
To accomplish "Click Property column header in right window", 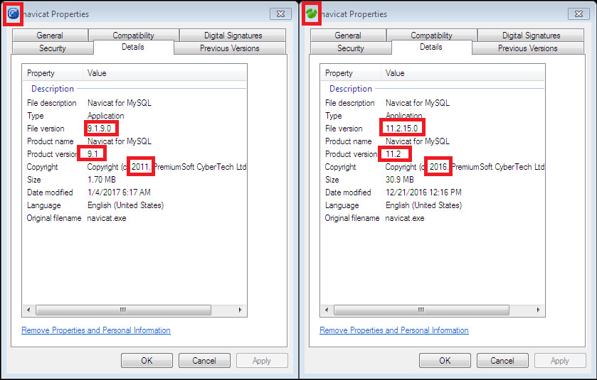I will (x=351, y=73).
